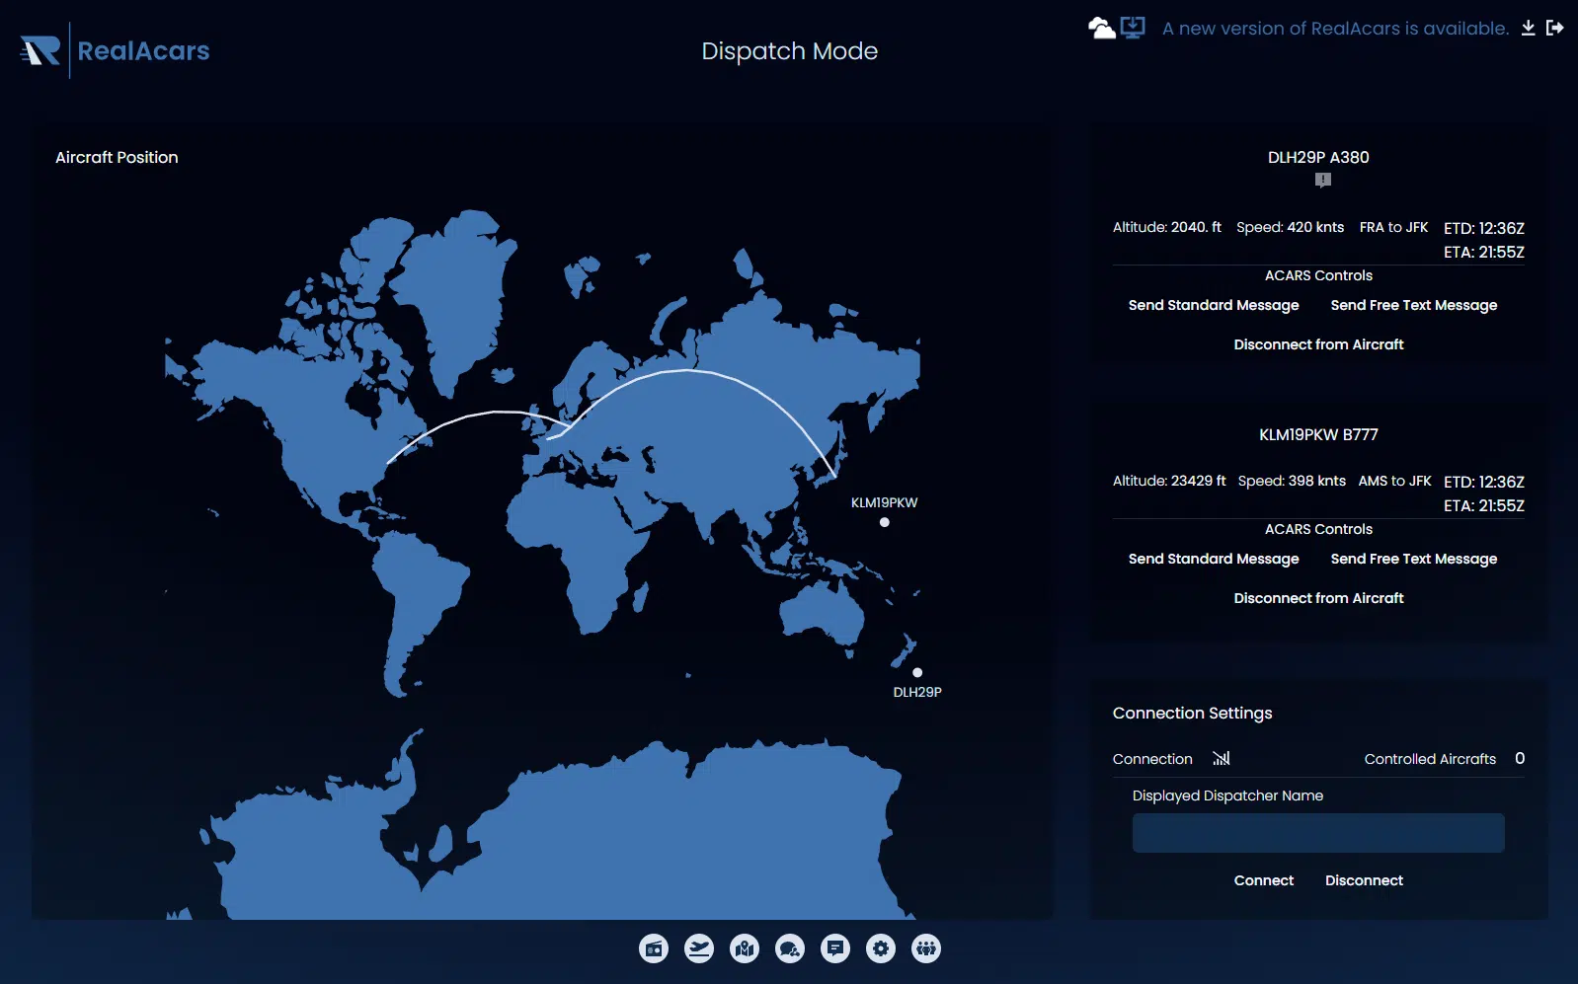Click the connection signal status icon
The image size is (1578, 984).
(x=1222, y=759)
